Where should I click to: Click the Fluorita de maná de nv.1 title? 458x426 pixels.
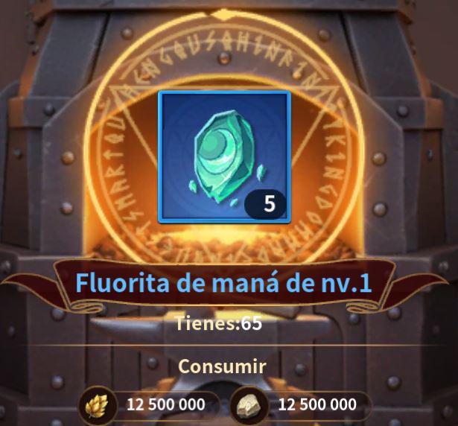(x=223, y=283)
